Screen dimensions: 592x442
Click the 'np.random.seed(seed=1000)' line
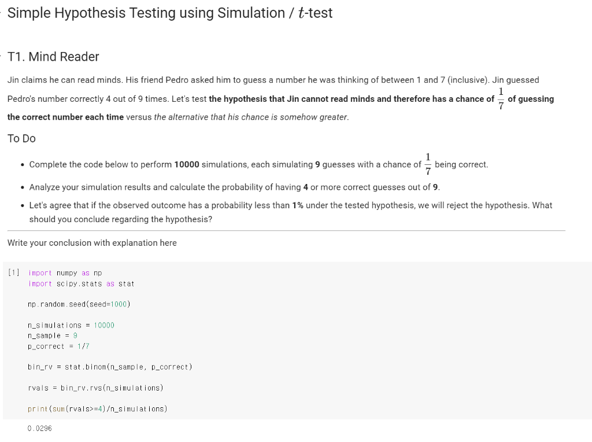(x=79, y=304)
